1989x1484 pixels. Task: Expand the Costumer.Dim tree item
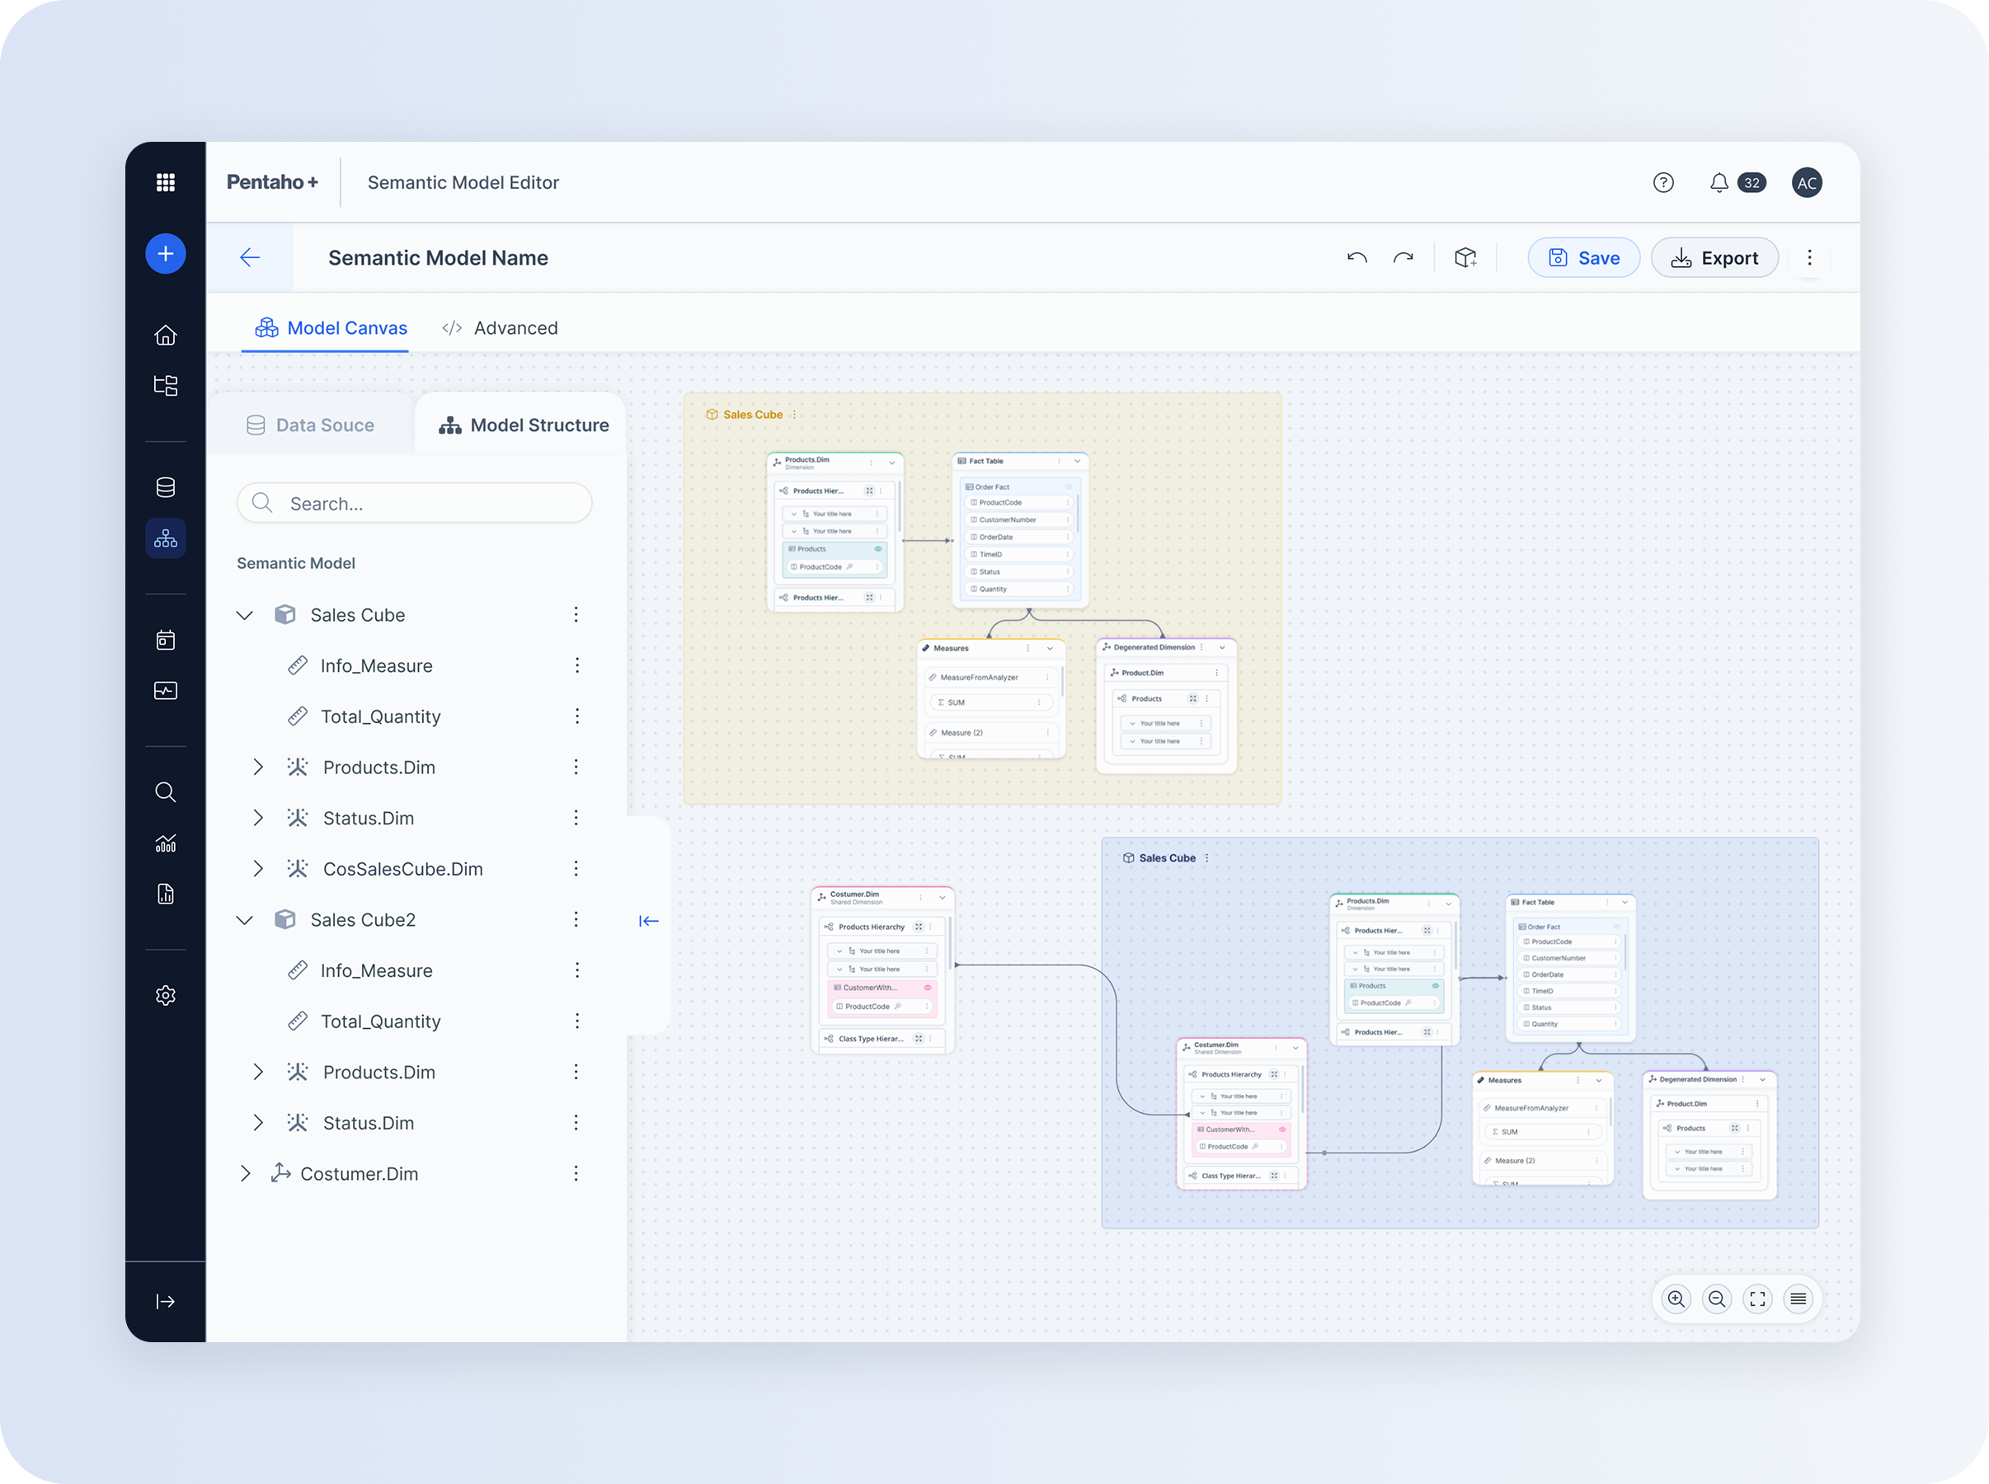pyautogui.click(x=244, y=1174)
